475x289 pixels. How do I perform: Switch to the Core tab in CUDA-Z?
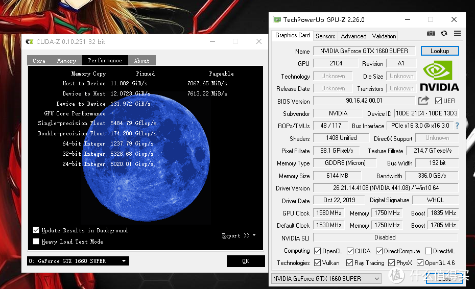click(39, 61)
